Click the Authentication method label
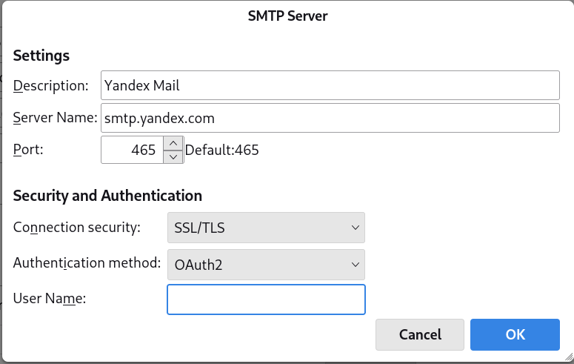The height and width of the screenshot is (364, 574). coord(87,262)
